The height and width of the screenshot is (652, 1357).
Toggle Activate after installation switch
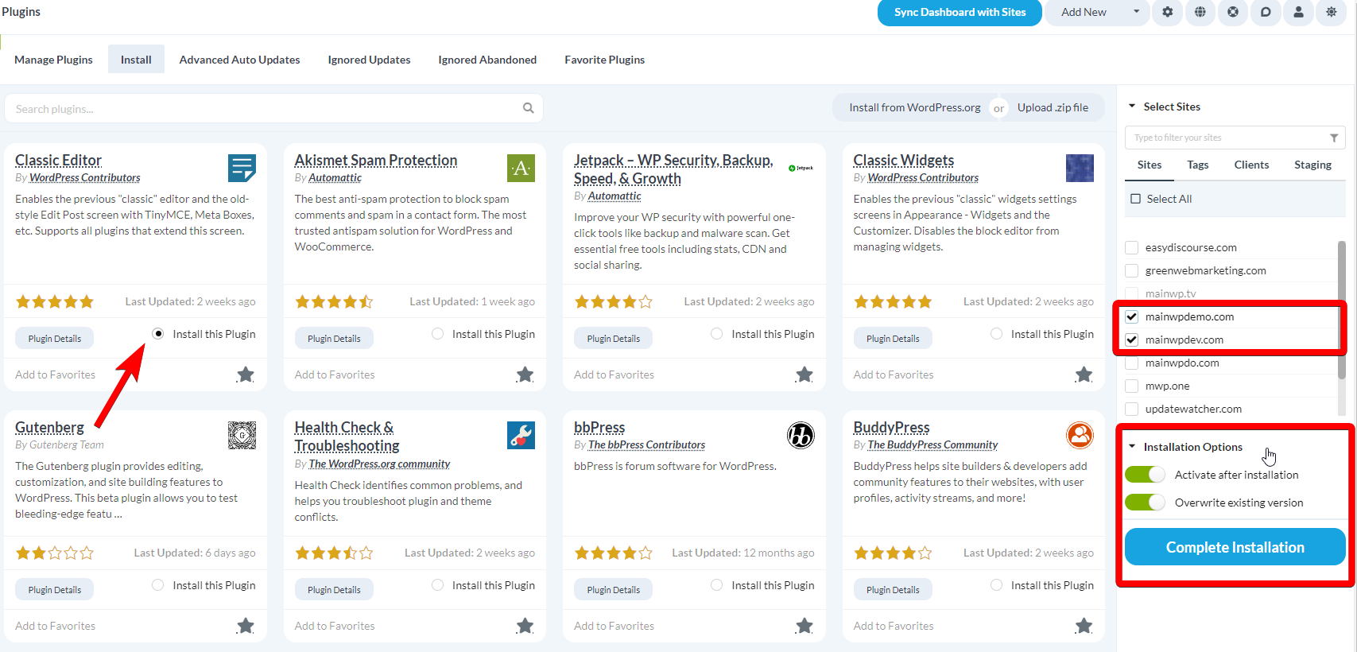[x=1145, y=475]
